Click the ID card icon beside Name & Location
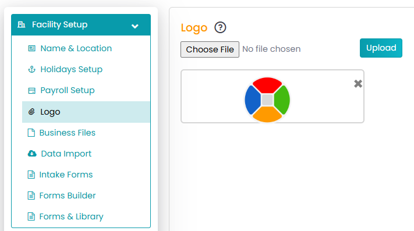This screenshot has height=231, width=414. 31,48
